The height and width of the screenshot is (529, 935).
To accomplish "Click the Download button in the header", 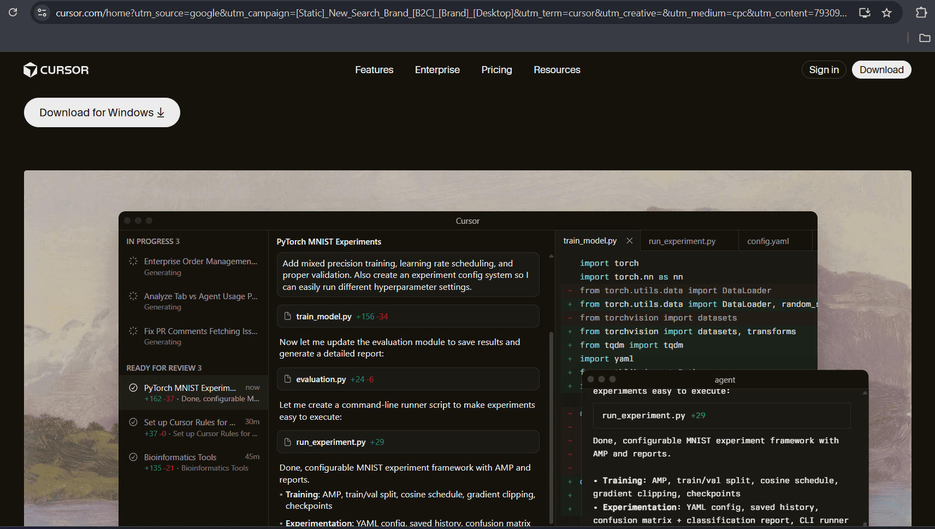I will [881, 70].
